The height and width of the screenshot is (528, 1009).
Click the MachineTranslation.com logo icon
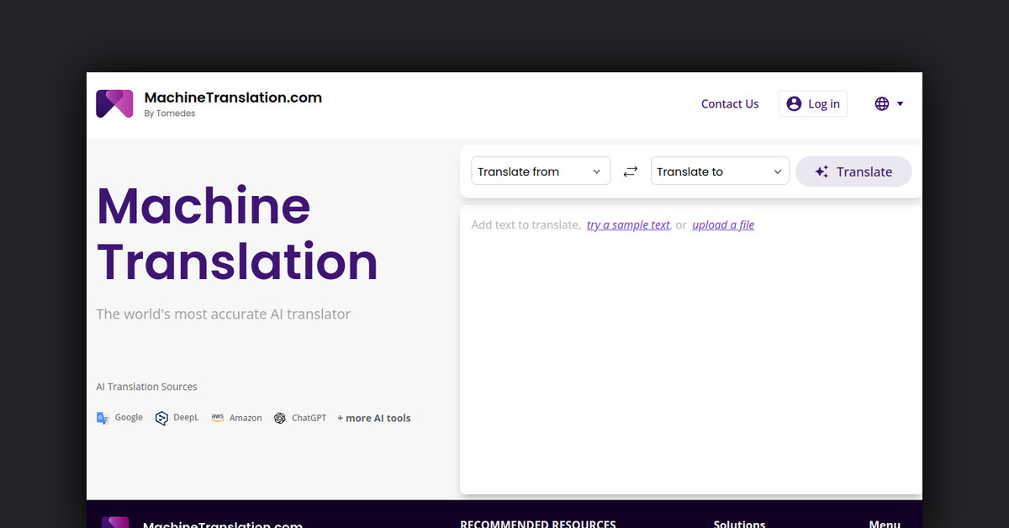[114, 103]
